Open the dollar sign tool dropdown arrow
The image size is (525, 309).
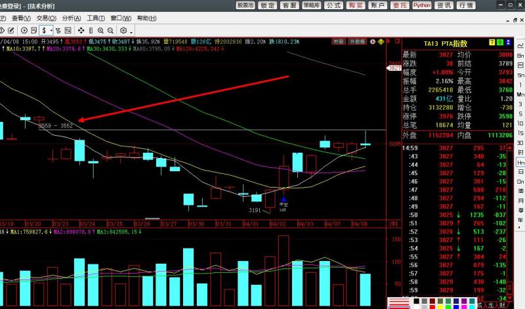pos(51,31)
